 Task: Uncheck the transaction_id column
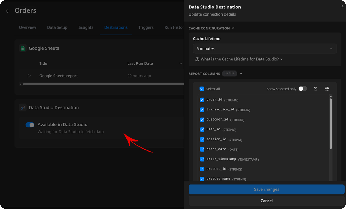(x=202, y=110)
